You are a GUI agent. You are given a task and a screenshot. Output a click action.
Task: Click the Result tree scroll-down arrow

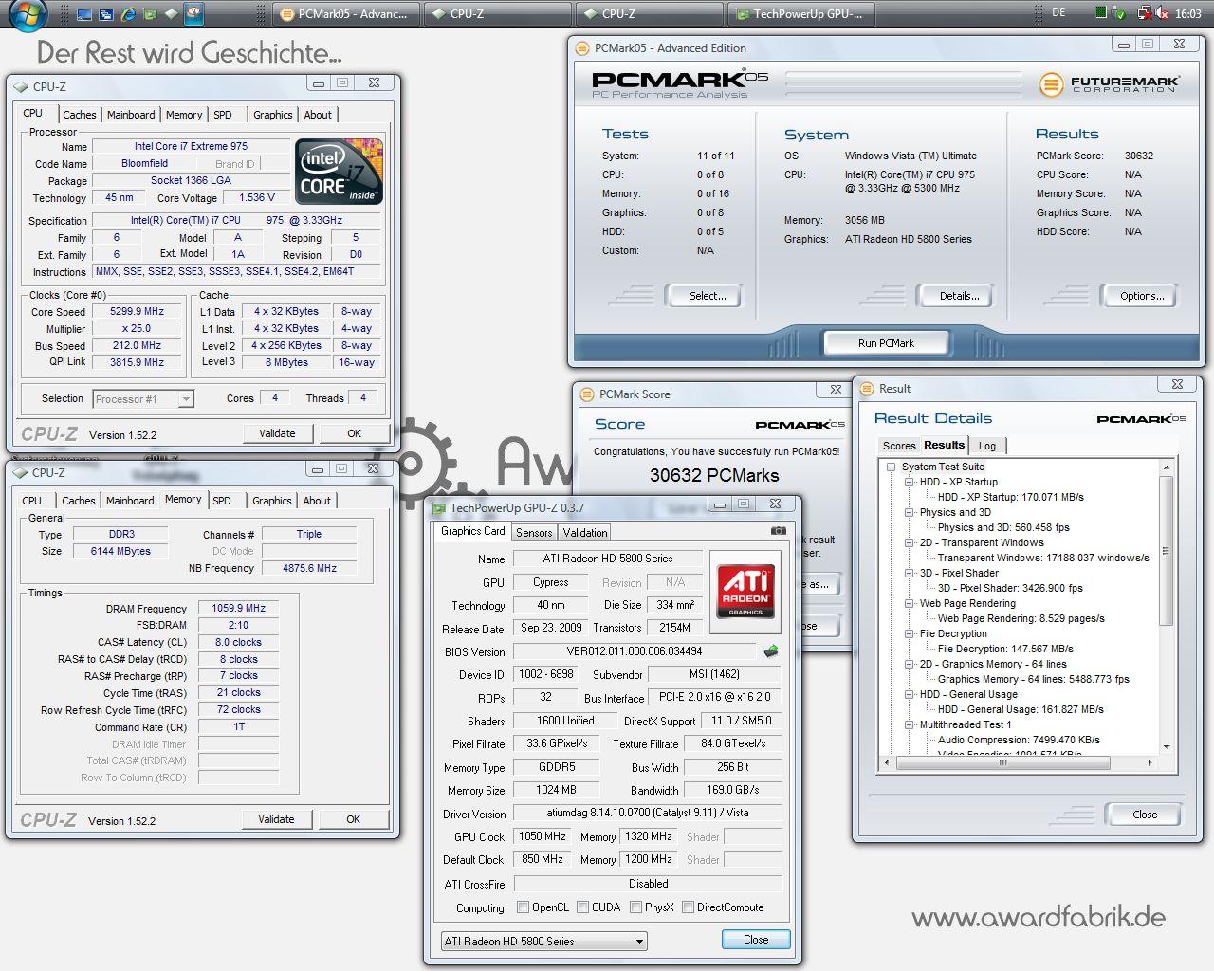pos(1166,747)
